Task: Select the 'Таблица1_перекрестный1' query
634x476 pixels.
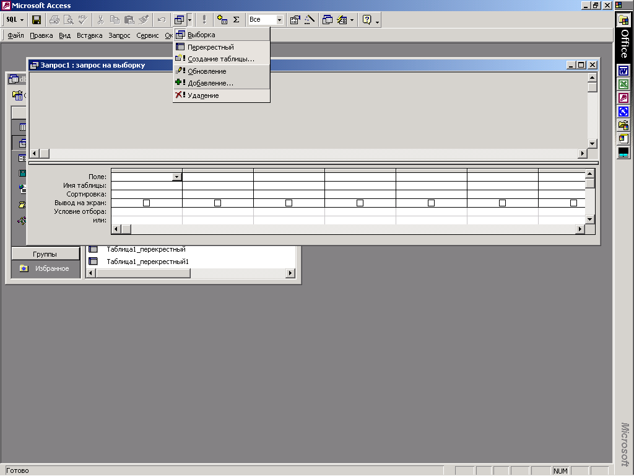Action: [147, 262]
